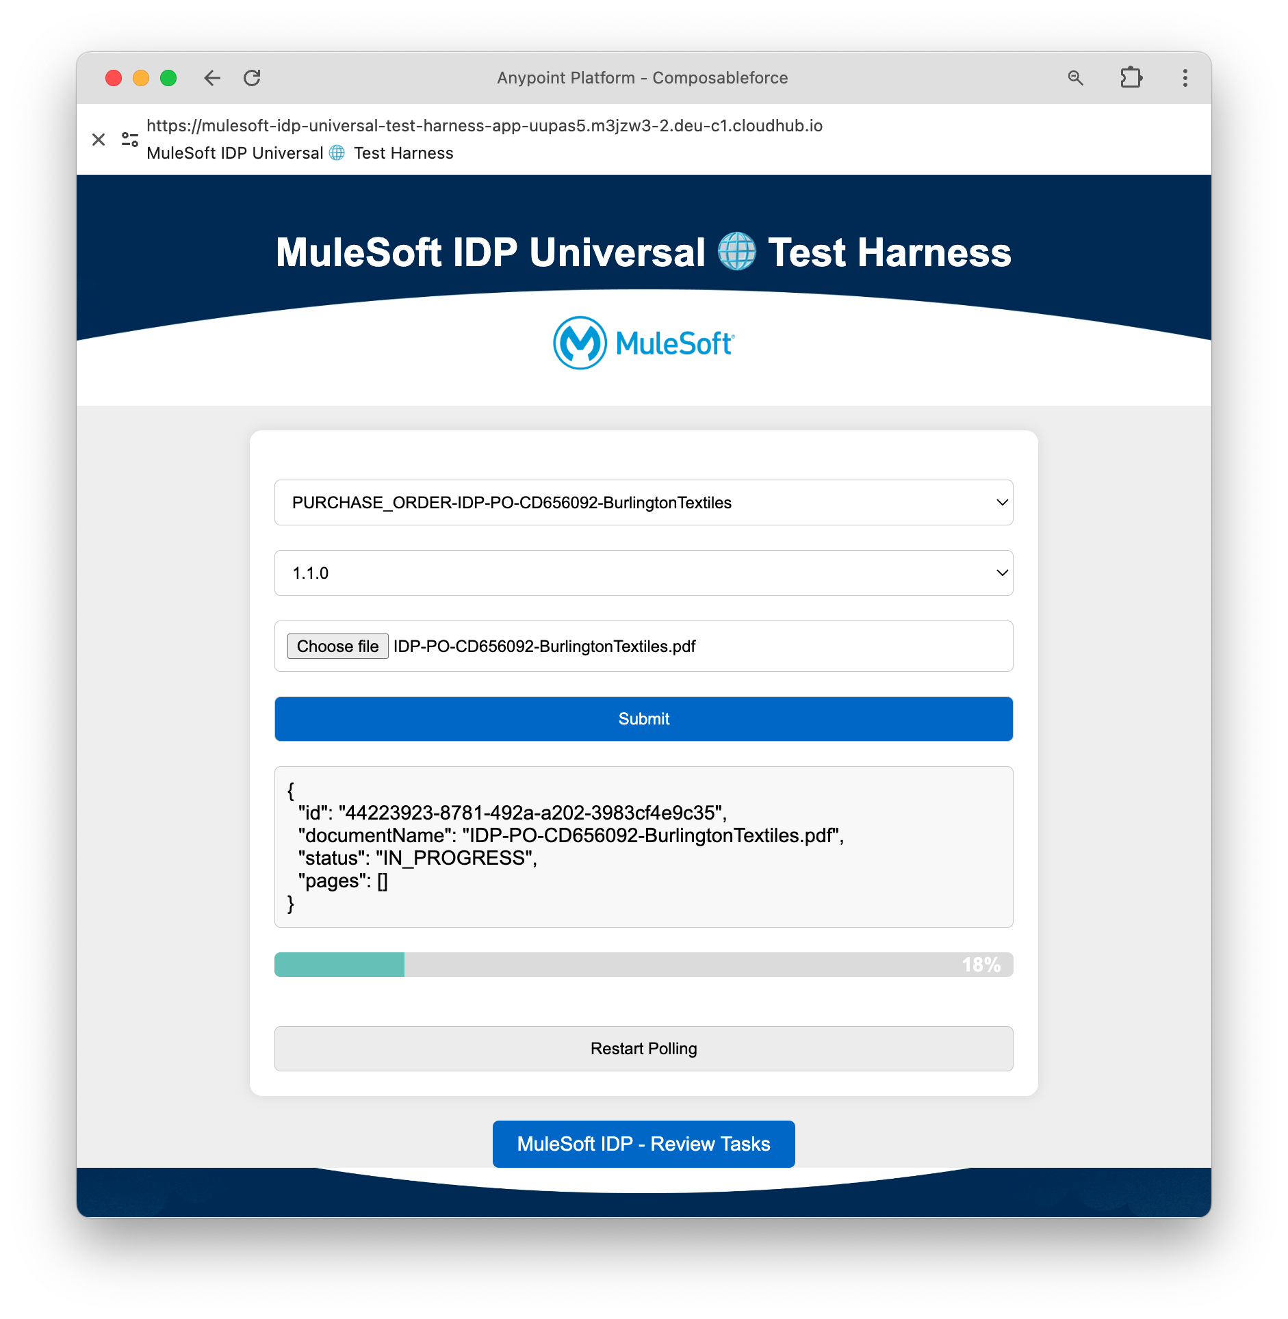The width and height of the screenshot is (1288, 1319).
Task: Click the globe icon in the header title
Action: point(736,252)
